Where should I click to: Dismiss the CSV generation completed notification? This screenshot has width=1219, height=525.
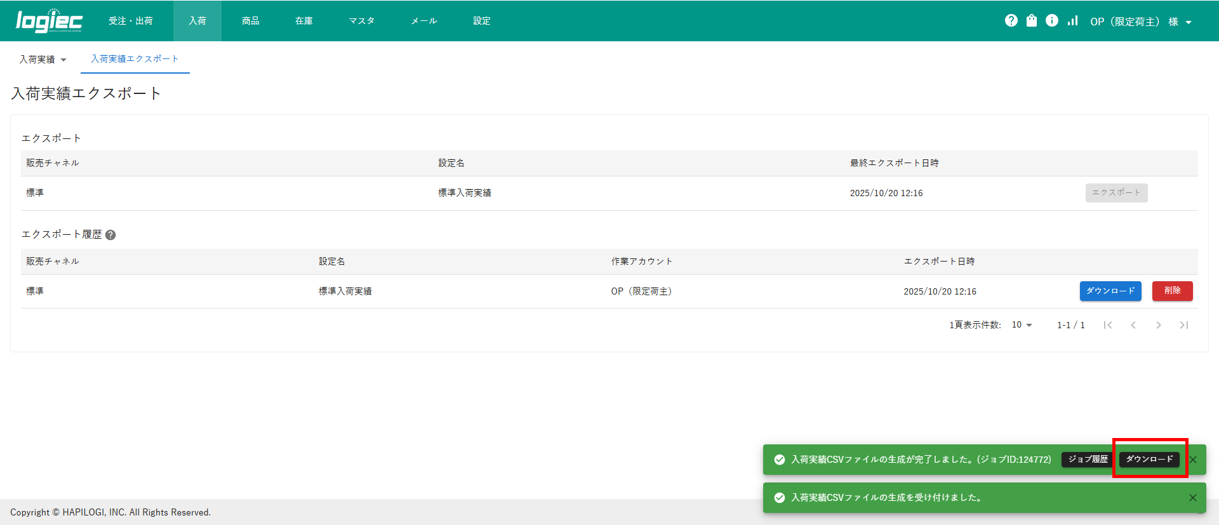coord(1193,460)
